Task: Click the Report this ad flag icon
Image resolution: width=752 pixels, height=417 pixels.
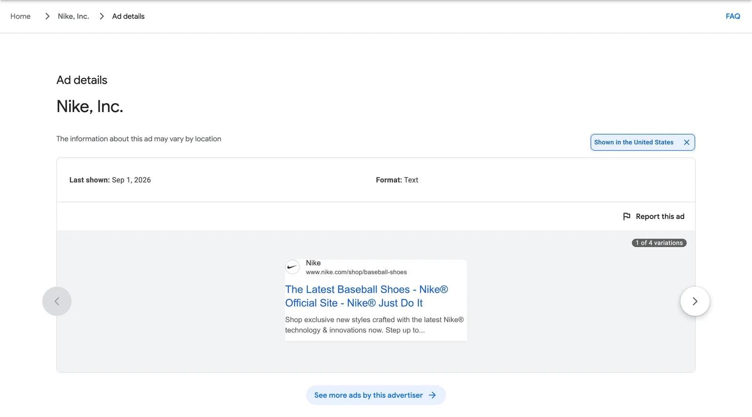Action: point(627,216)
